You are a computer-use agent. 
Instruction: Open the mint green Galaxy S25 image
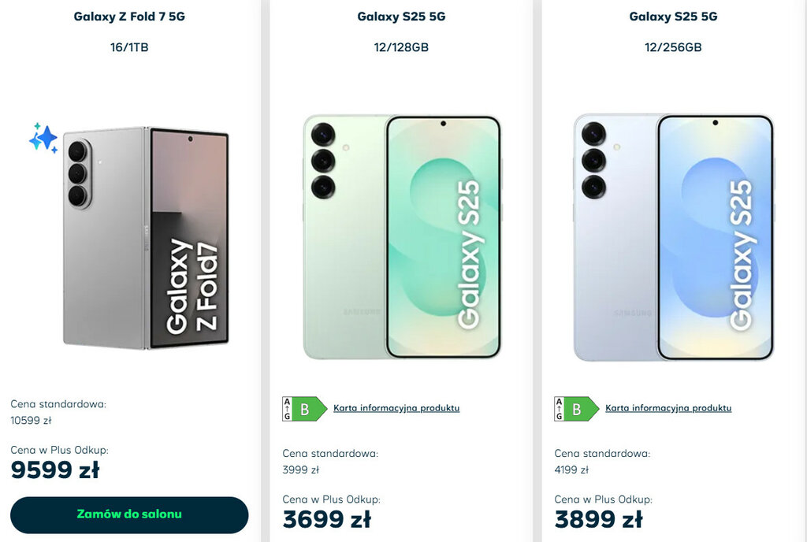402,236
